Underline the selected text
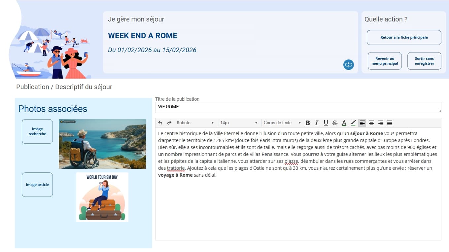 [x=326, y=123]
